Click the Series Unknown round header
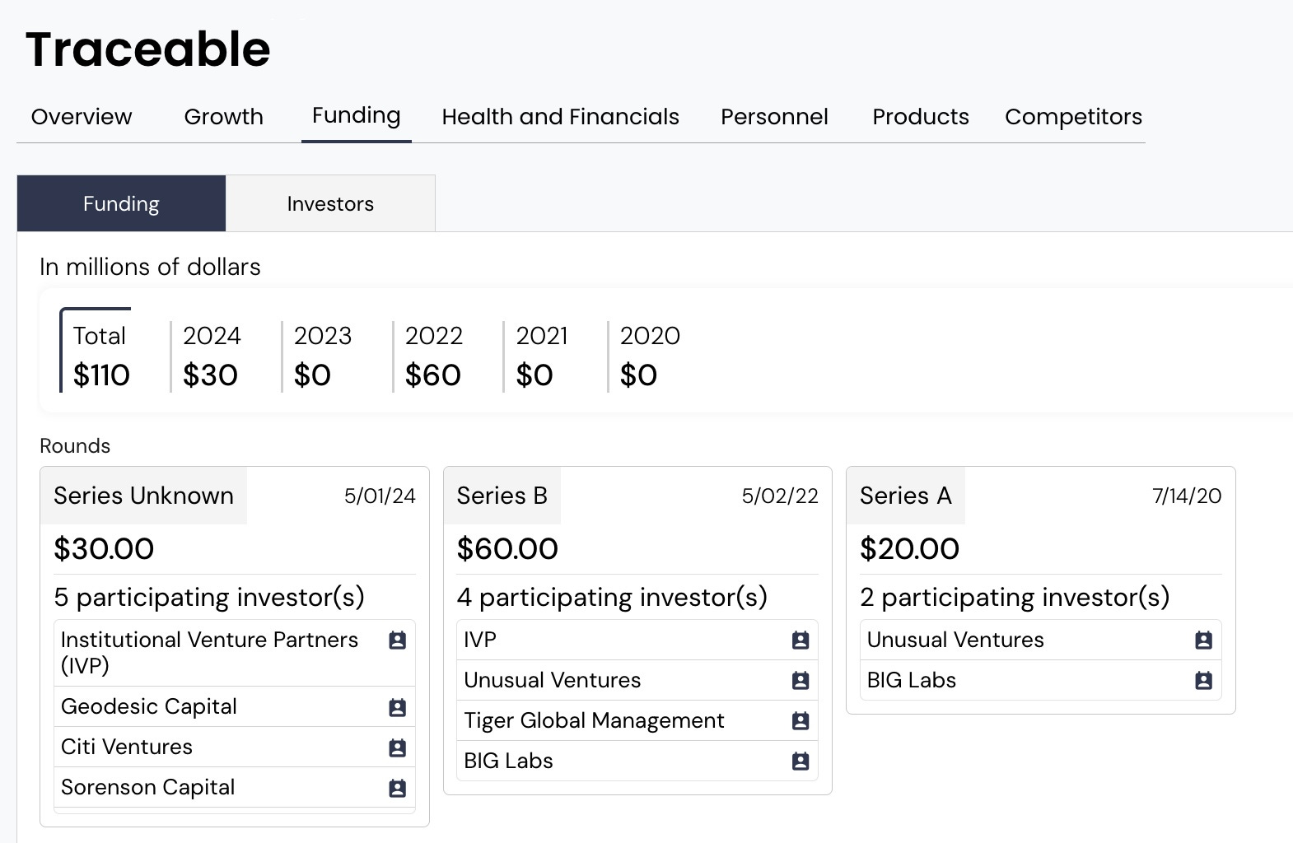 (143, 496)
